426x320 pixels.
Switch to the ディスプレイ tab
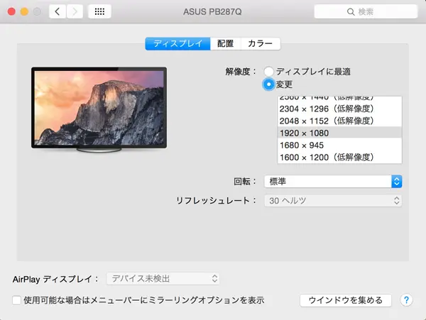pyautogui.click(x=177, y=44)
